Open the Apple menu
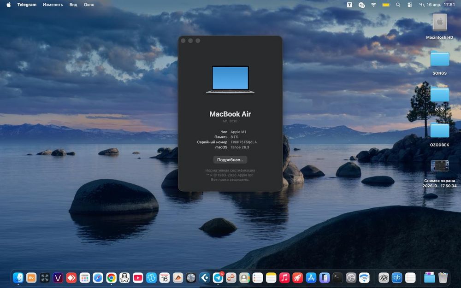The height and width of the screenshot is (288, 461). (x=8, y=5)
